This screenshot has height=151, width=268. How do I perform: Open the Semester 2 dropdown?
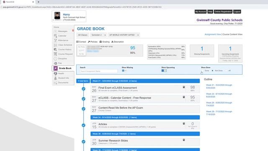pyautogui.click(x=98, y=35)
